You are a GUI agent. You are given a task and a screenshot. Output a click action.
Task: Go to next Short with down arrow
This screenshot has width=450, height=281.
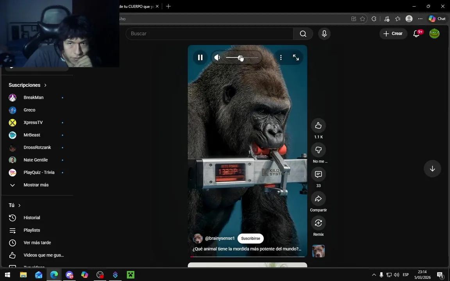[x=432, y=169]
